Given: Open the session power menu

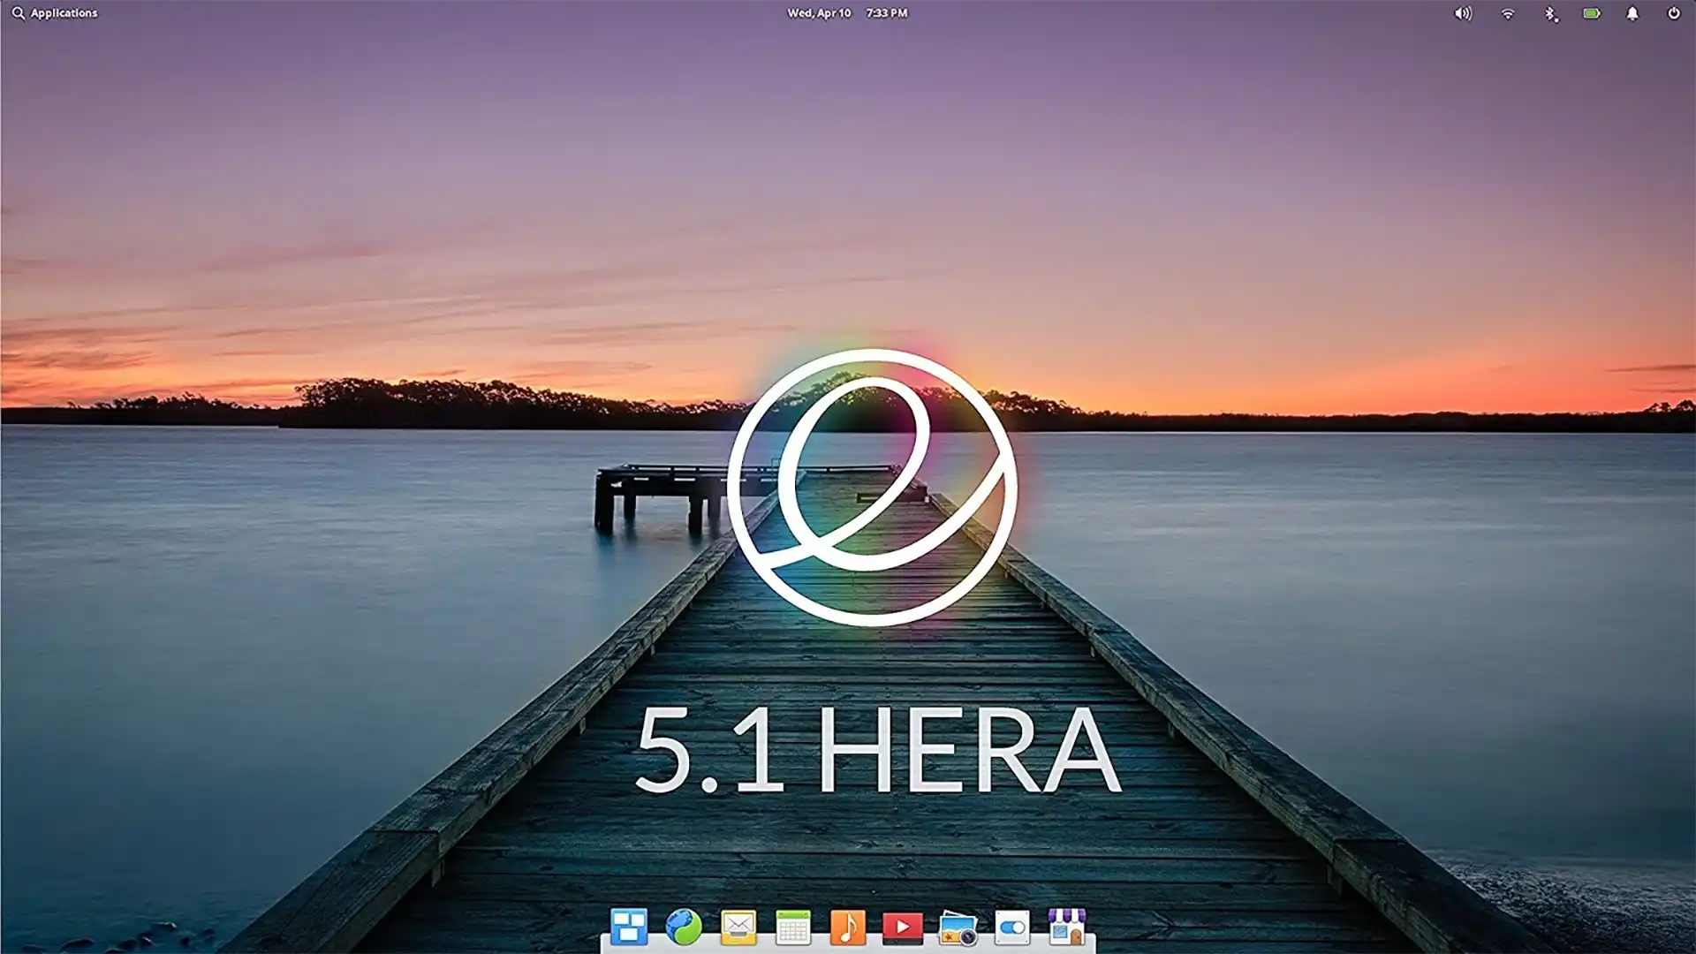Looking at the screenshot, I should [x=1676, y=13].
